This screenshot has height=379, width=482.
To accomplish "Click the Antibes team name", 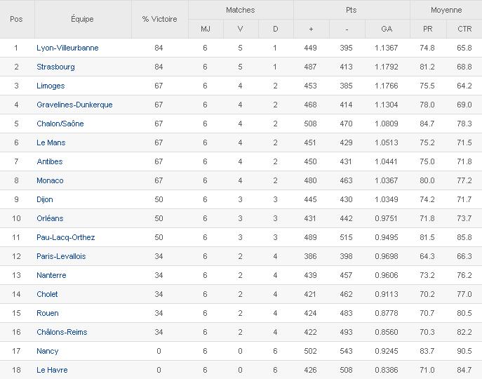I will pyautogui.click(x=50, y=161).
